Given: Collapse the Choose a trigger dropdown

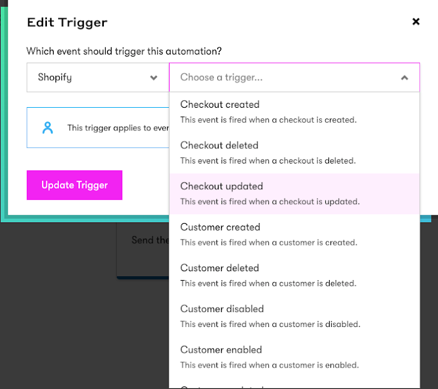Looking at the screenshot, I should pyautogui.click(x=294, y=78).
